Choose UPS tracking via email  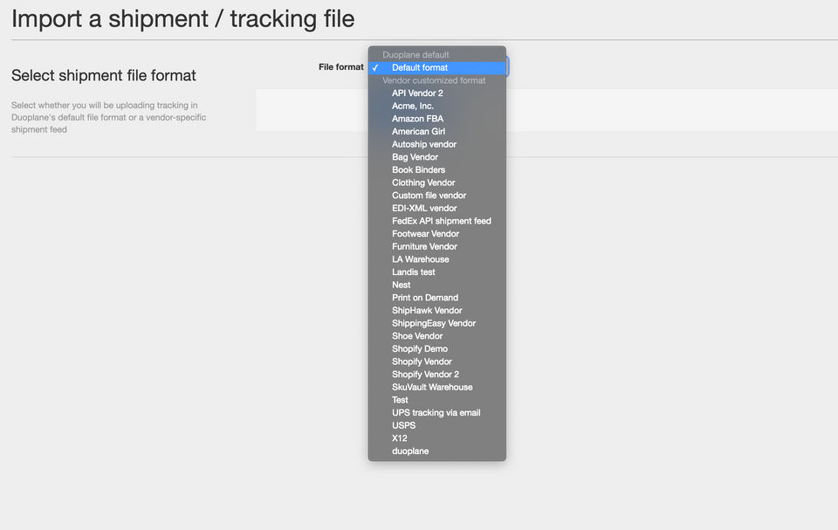coord(436,413)
